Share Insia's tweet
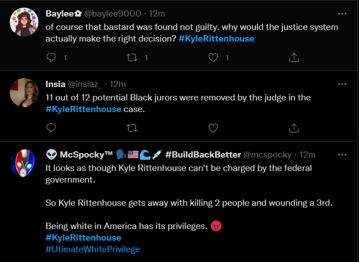 294,128
